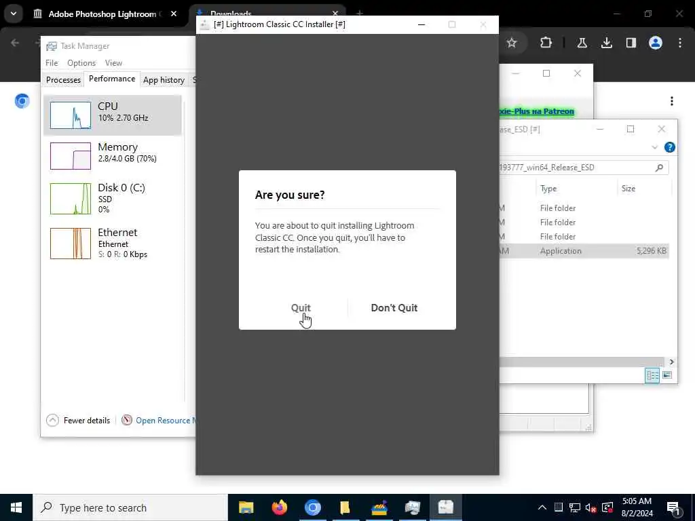Viewport: 695px width, 521px height.
Task: Open Firefox from the taskbar
Action: (x=279, y=507)
